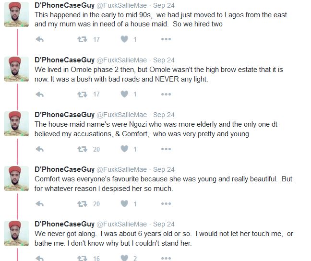
Task: Click the profile avatar beside the fourth tweet
Action: point(16,178)
